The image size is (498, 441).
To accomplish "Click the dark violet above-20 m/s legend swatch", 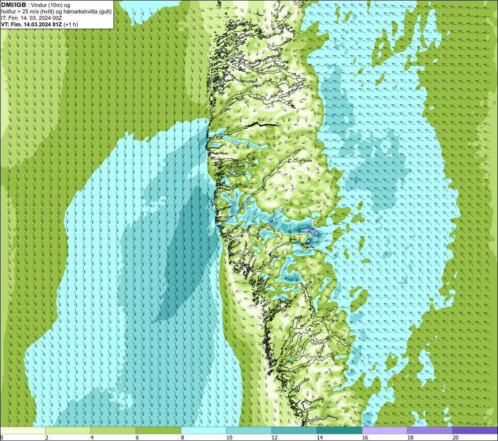I will tap(475, 431).
